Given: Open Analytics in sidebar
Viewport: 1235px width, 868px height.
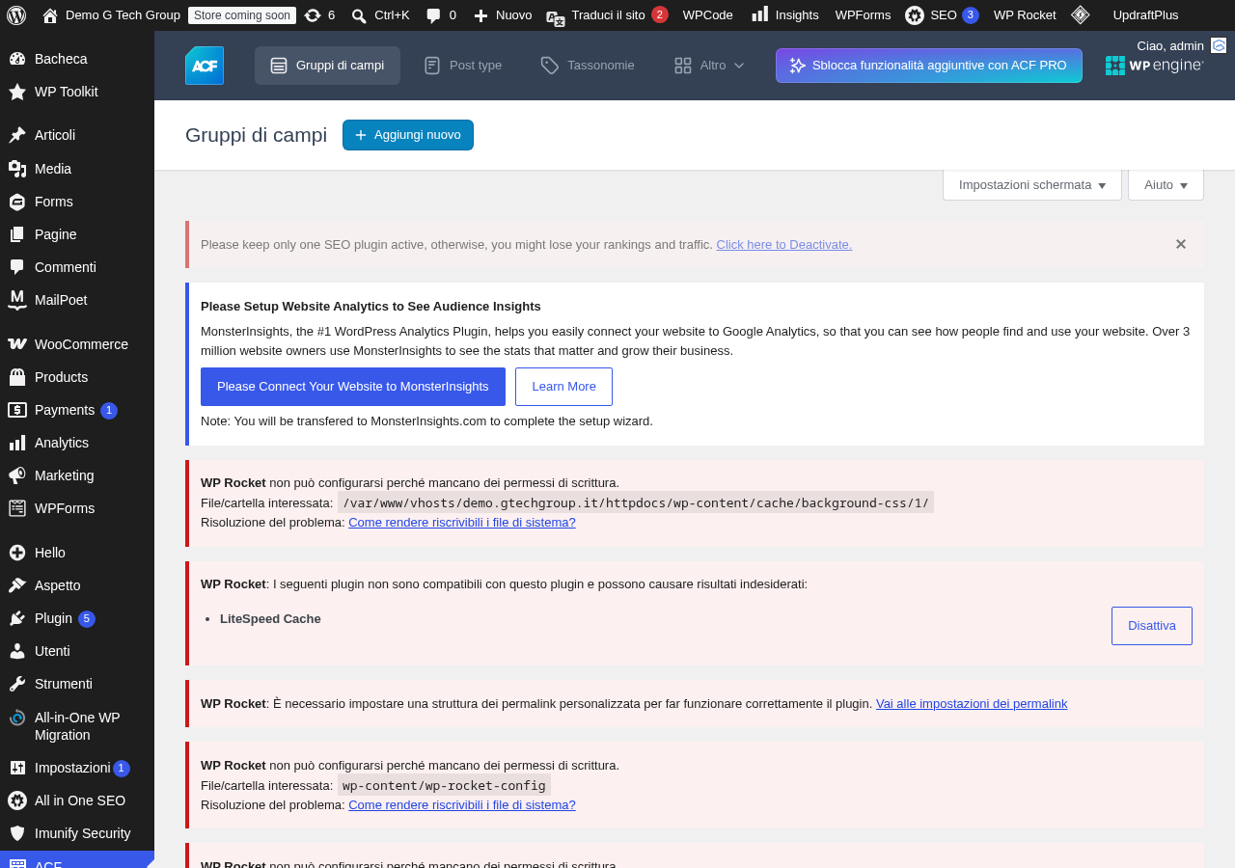Looking at the screenshot, I should pos(77,443).
